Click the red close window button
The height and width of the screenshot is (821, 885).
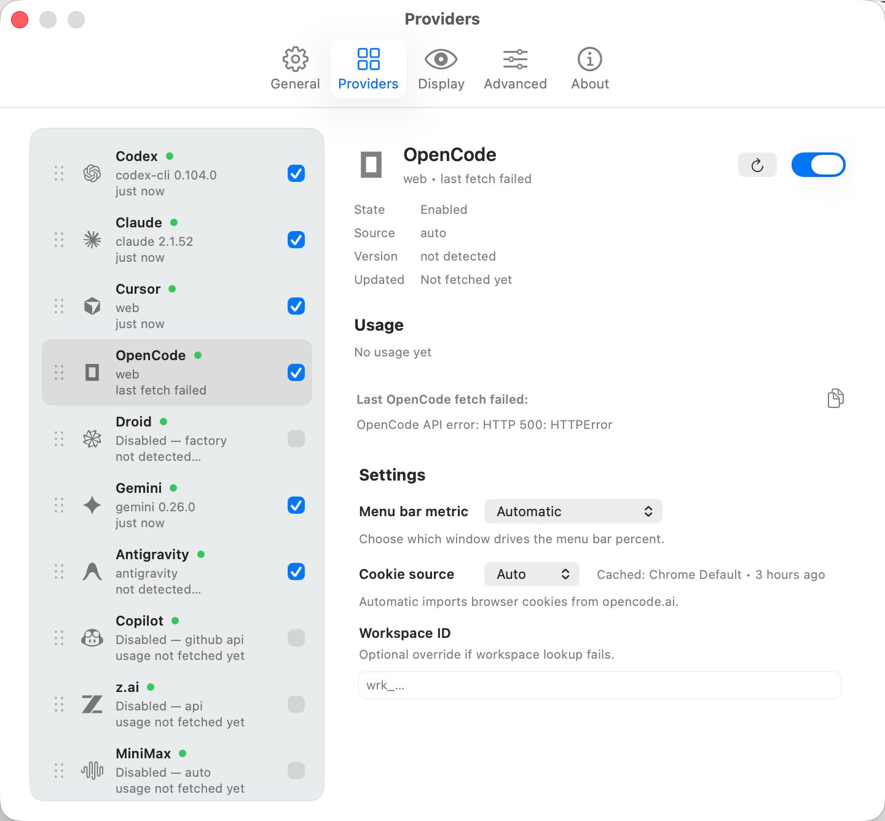pyautogui.click(x=20, y=20)
